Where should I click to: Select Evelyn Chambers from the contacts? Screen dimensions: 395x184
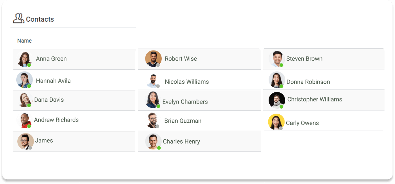point(199,100)
